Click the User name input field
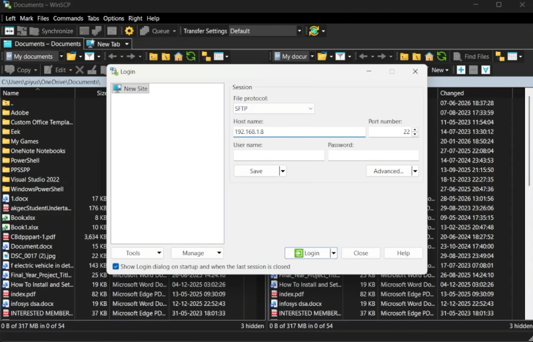Image resolution: width=533 pixels, height=342 pixels. click(278, 155)
